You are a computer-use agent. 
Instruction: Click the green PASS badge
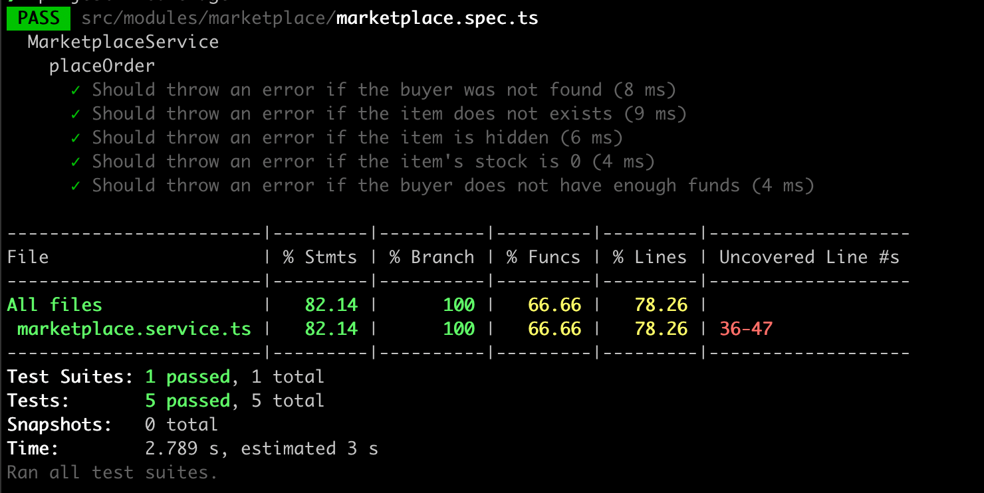point(38,18)
